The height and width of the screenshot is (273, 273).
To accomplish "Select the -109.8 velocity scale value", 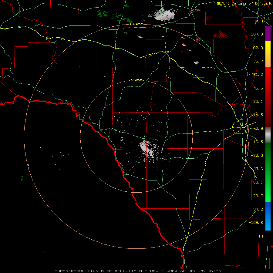I will (256, 223).
